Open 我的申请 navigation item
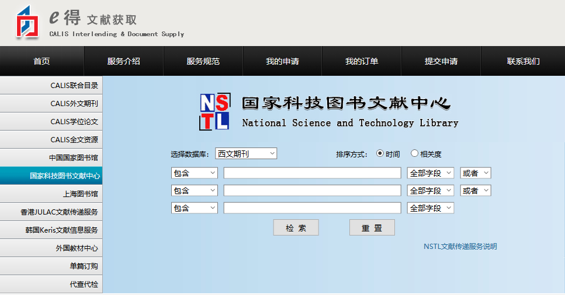Screen dimensions: 565x295 pyautogui.click(x=283, y=61)
